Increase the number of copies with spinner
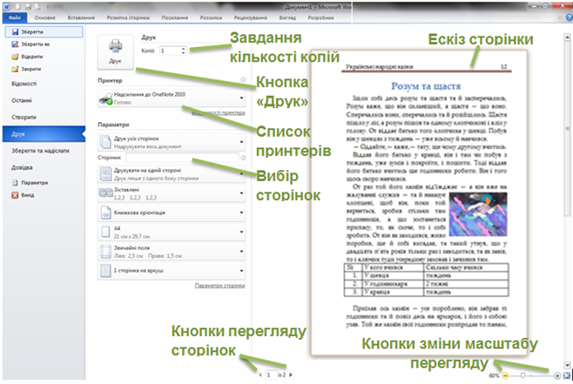573x384 pixels. click(186, 48)
